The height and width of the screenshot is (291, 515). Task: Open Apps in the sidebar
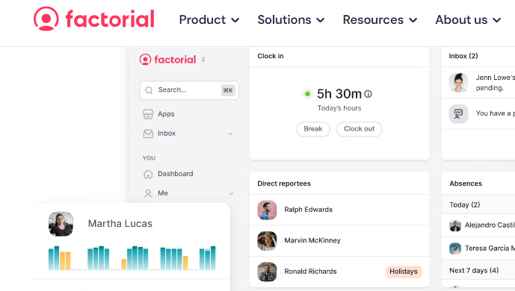click(x=166, y=114)
